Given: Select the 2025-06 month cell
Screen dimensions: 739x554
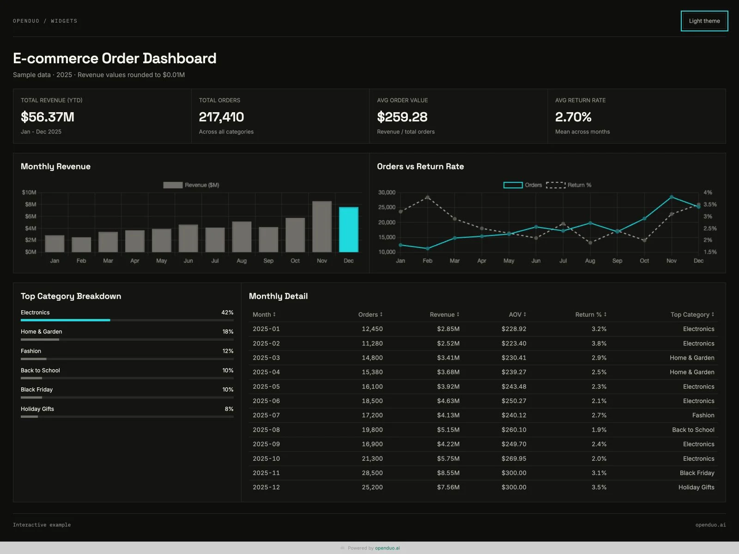Looking at the screenshot, I should pyautogui.click(x=267, y=401).
